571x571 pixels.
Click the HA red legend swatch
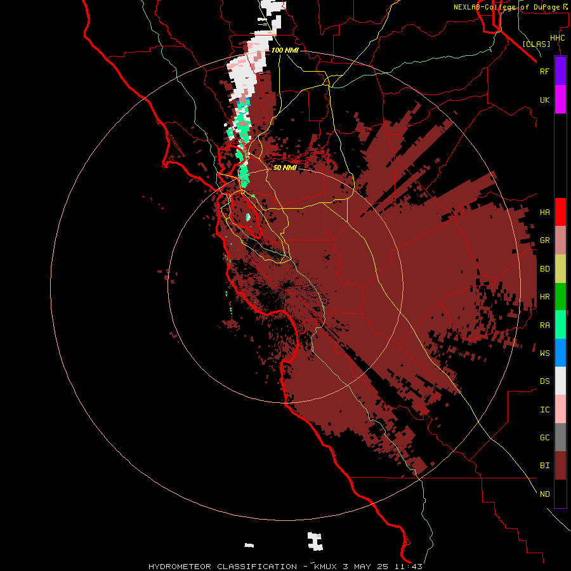[x=560, y=212]
